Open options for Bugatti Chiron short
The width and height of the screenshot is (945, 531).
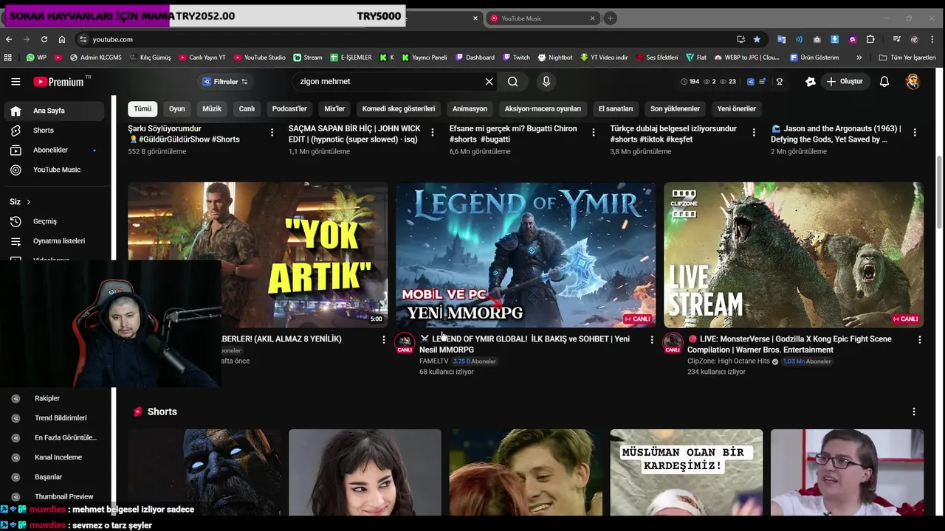(x=593, y=133)
